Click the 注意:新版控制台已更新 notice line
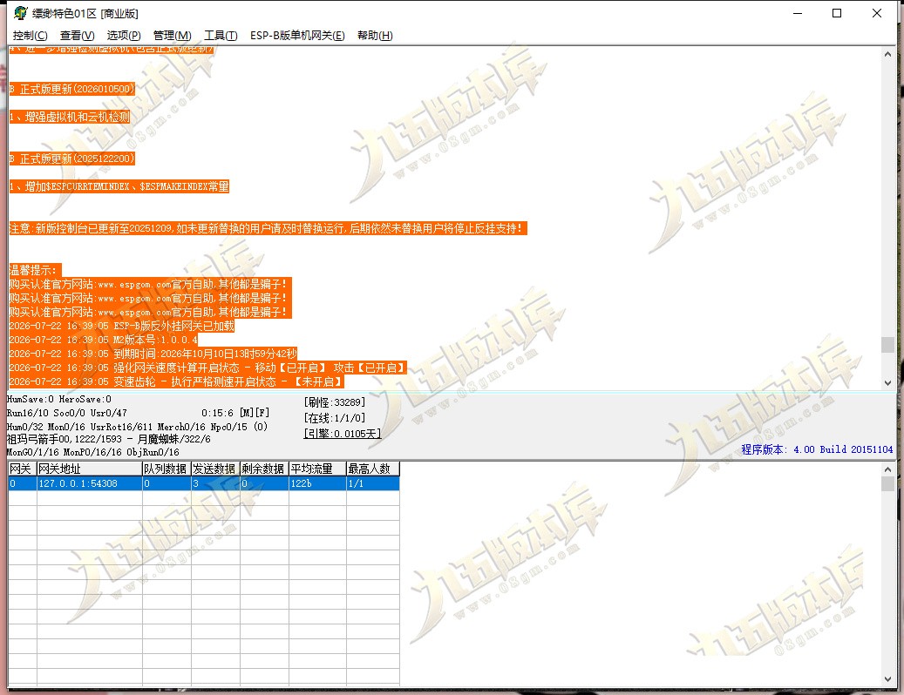This screenshot has height=695, width=904. (268, 228)
